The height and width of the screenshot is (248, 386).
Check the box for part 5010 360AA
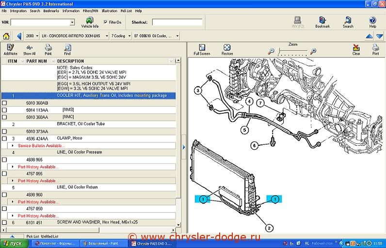4,117
